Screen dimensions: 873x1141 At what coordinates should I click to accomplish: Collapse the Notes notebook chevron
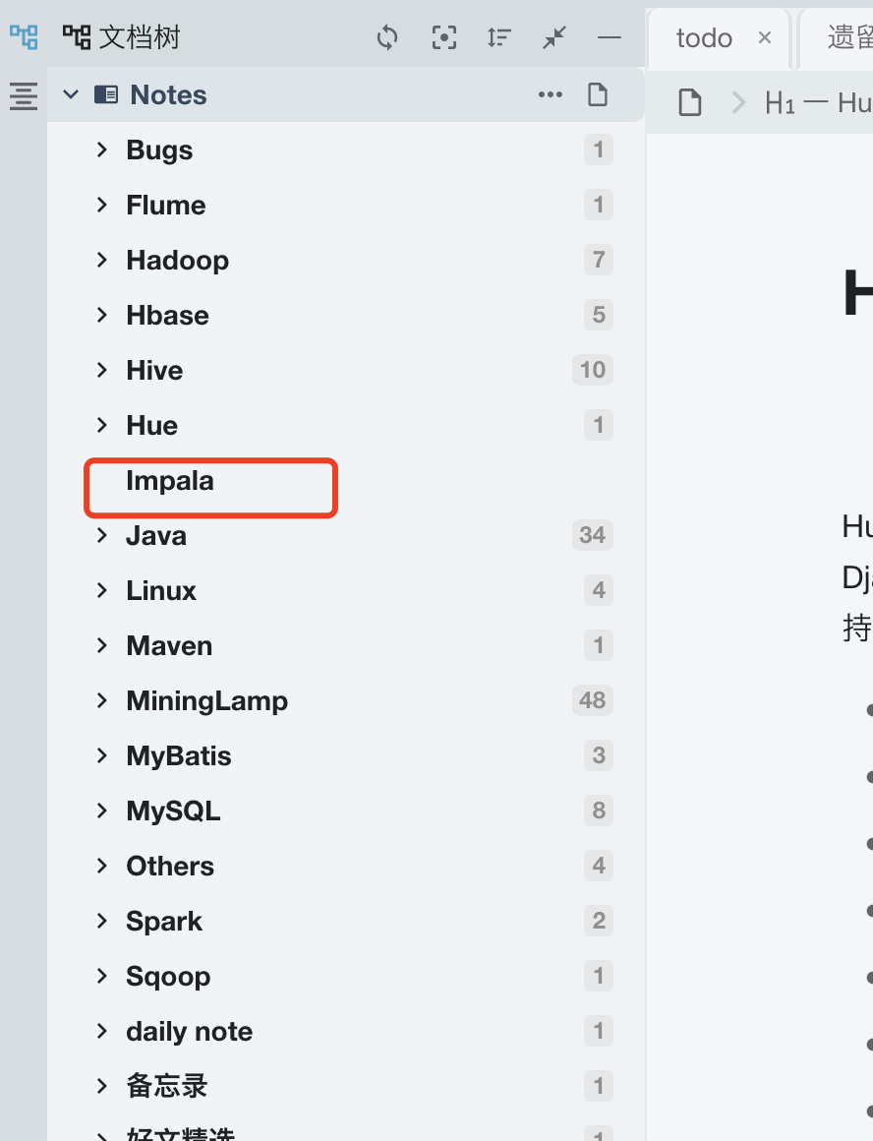coord(71,94)
